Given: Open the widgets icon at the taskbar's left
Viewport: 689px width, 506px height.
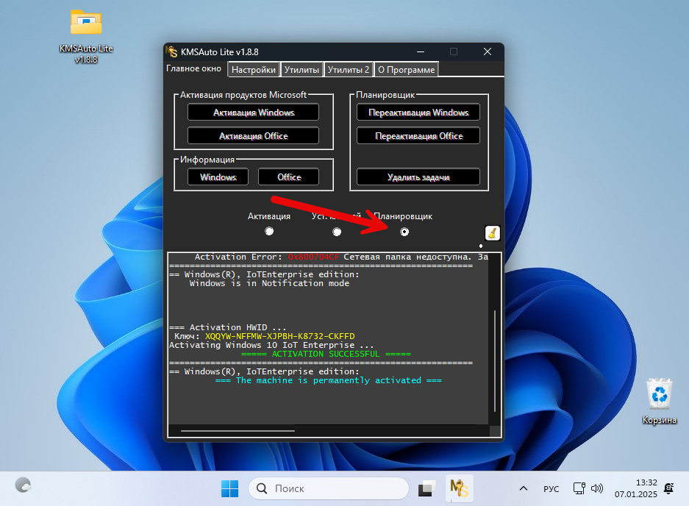Looking at the screenshot, I should pos(24,485).
